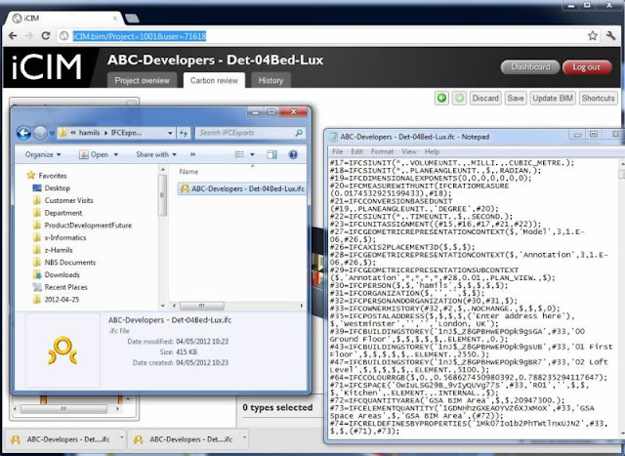Toggle the preview pane icon
The width and height of the screenshot is (625, 456).
click(271, 154)
